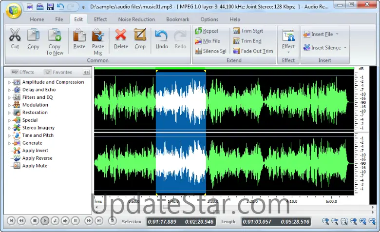Switch to the Noise Reduction tab

136,19
